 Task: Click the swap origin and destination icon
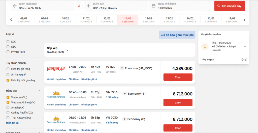pos(79,6)
